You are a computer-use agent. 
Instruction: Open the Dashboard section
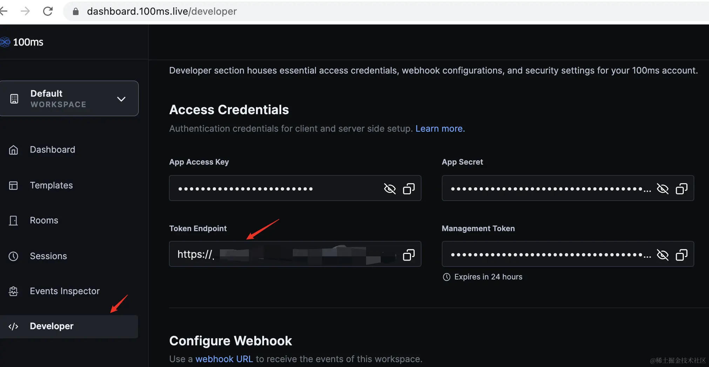(52, 150)
